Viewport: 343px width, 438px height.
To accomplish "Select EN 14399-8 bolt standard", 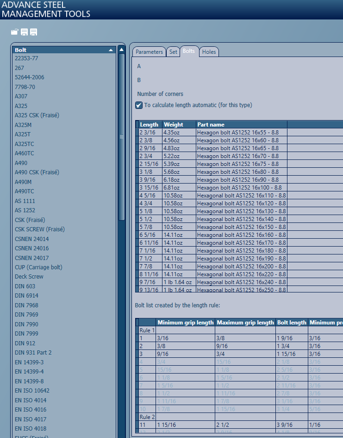I will tap(29, 381).
